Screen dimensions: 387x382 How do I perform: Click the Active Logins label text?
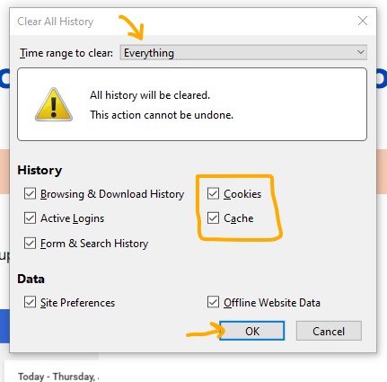click(x=73, y=218)
